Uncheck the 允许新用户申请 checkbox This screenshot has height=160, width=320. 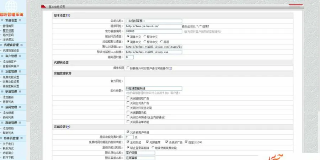point(128,132)
